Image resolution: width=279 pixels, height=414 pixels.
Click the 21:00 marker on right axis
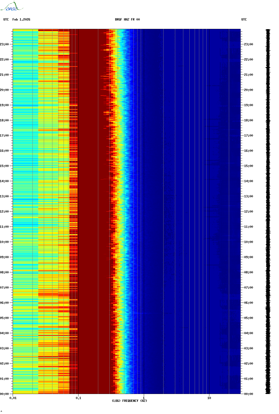248,75
